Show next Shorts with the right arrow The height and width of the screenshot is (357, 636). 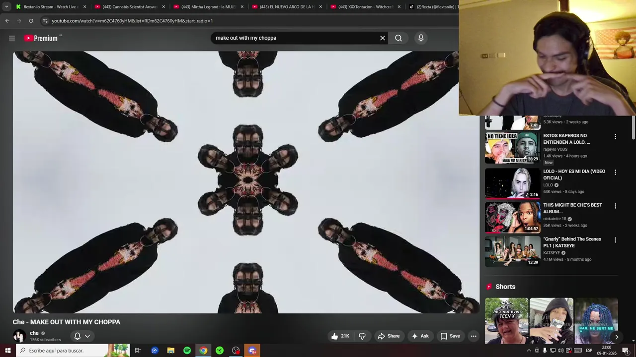pos(617,337)
